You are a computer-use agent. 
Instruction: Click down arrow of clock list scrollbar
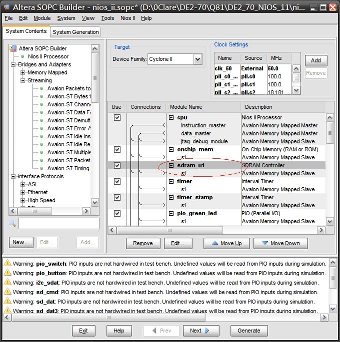click(x=296, y=90)
